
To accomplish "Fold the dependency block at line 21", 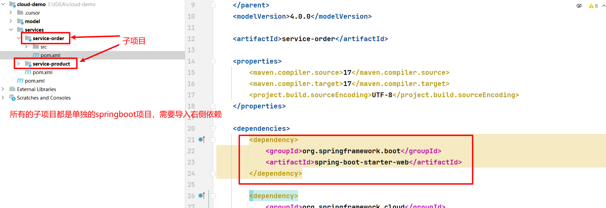I will [213, 140].
